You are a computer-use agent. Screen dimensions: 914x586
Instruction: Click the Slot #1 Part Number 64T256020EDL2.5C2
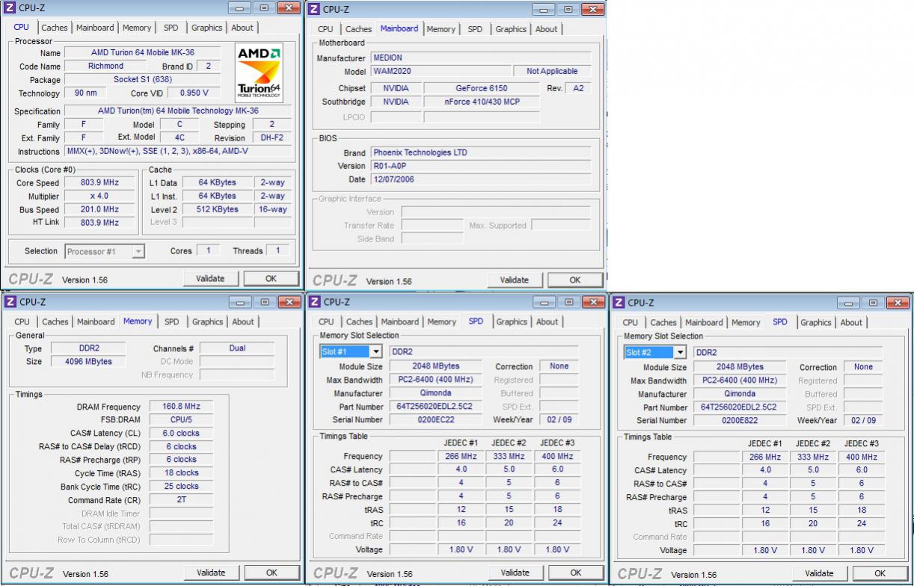[435, 407]
